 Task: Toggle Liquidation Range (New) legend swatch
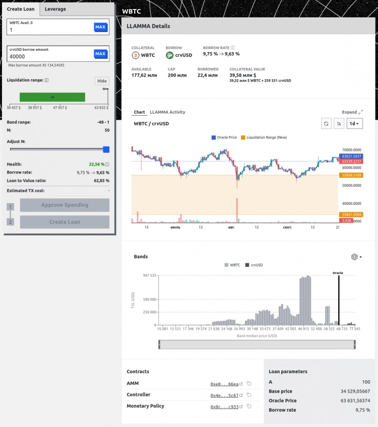[x=243, y=138]
